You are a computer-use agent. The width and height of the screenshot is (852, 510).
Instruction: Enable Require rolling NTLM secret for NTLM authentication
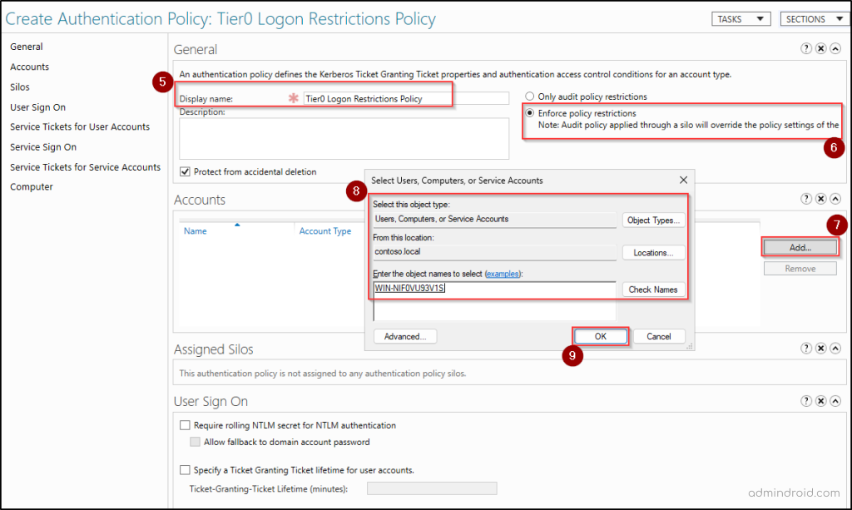185,425
